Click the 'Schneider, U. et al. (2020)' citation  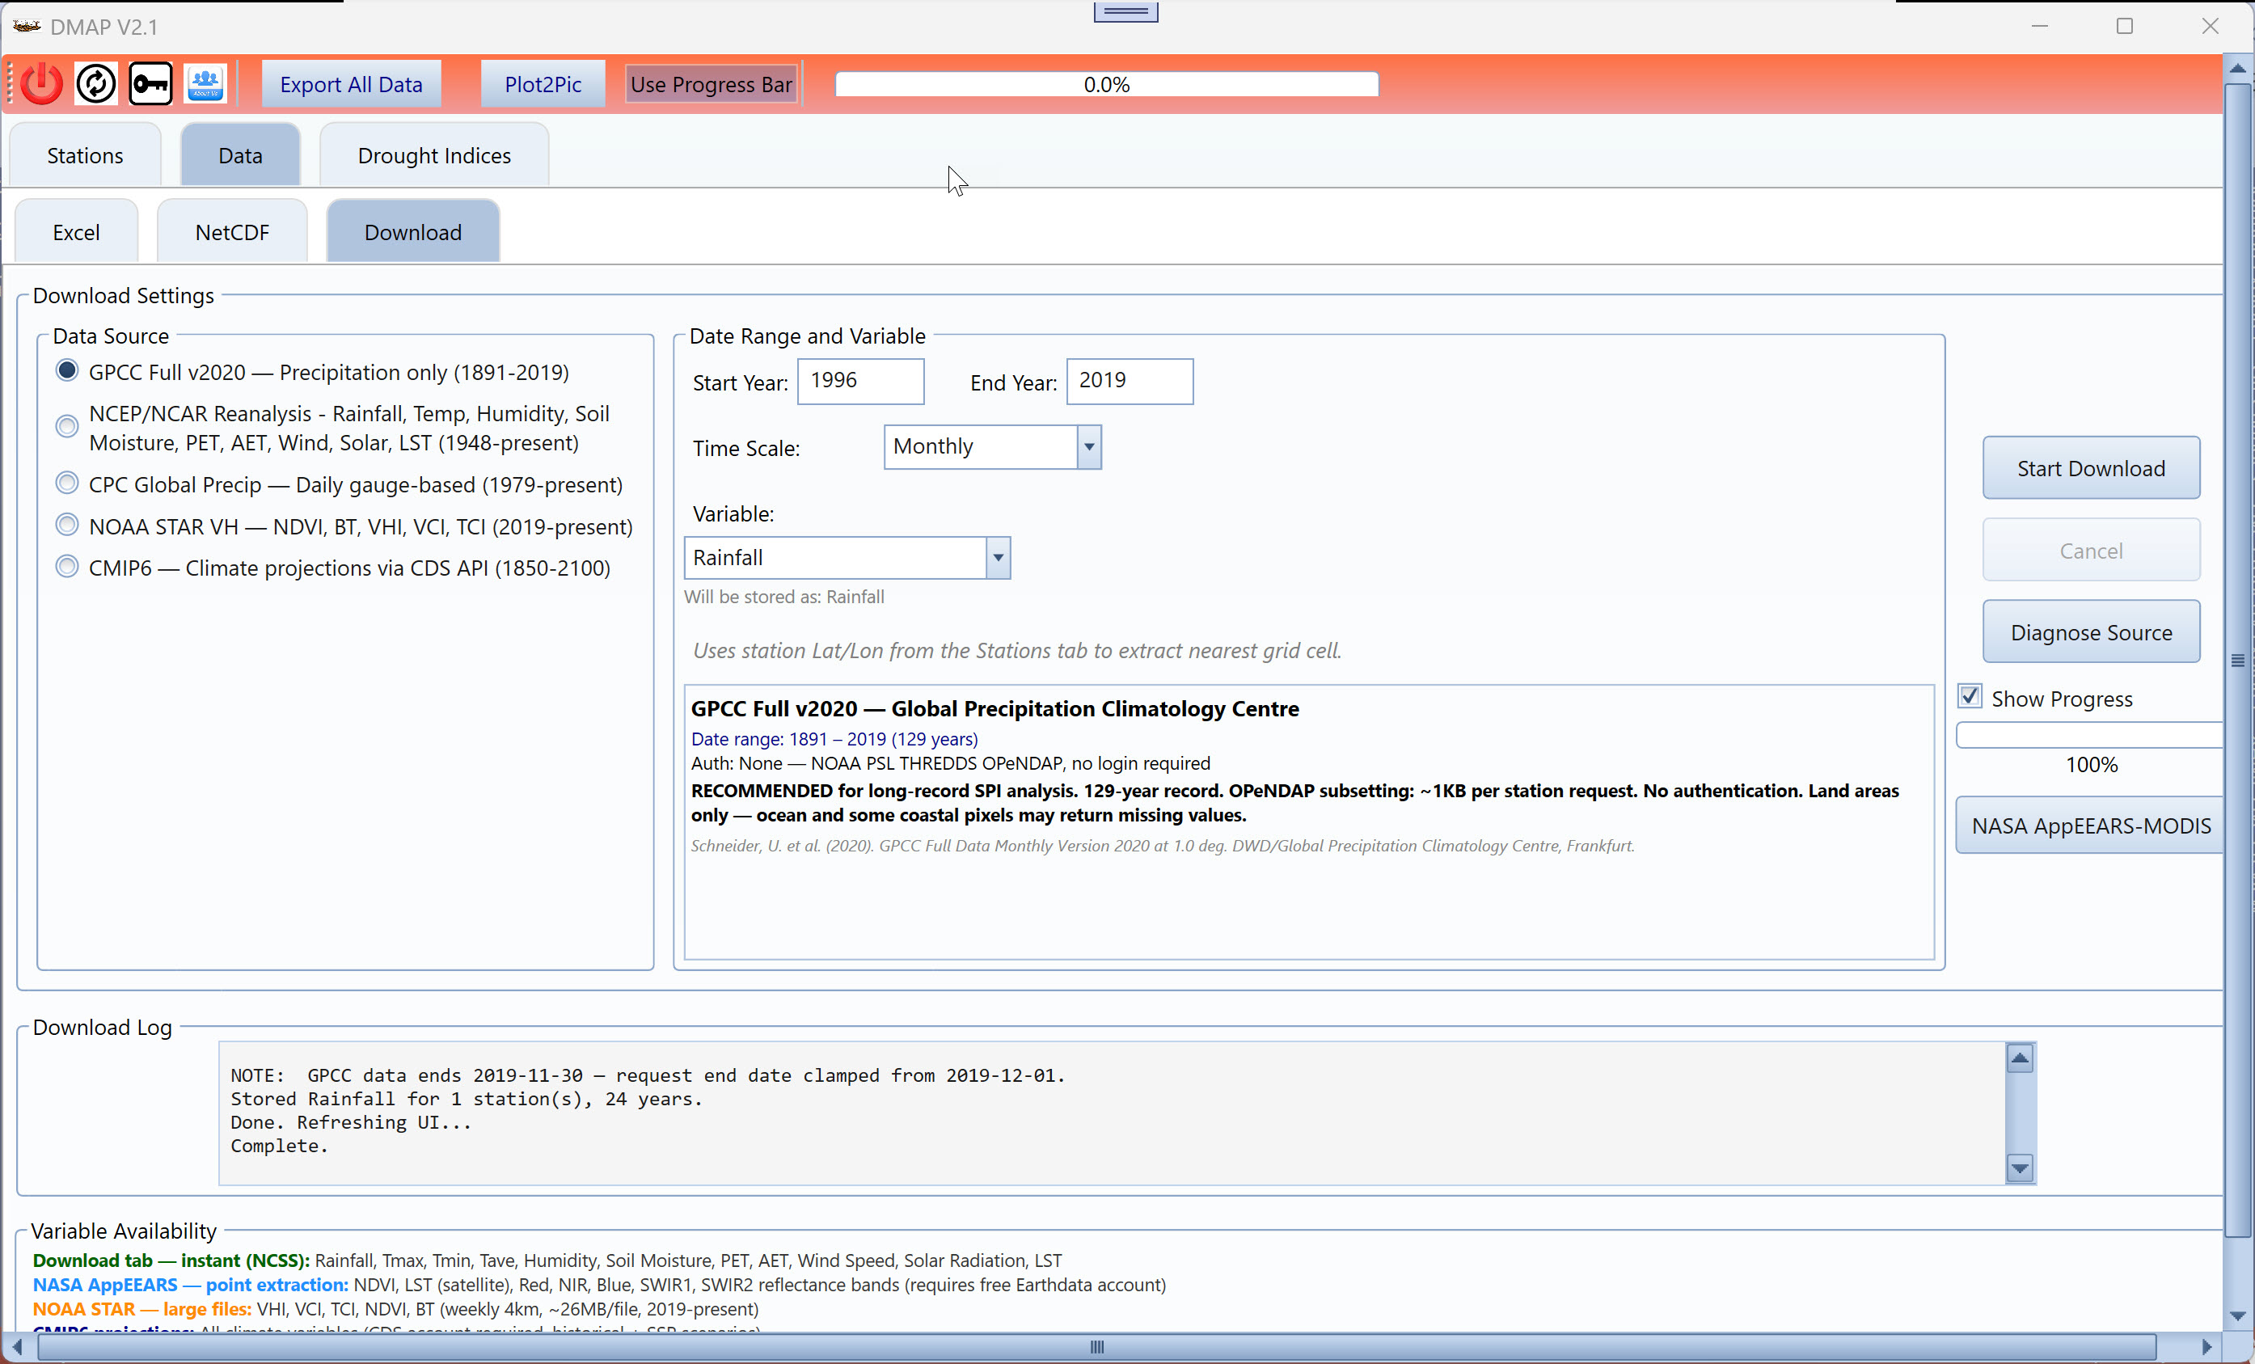pyautogui.click(x=1163, y=846)
